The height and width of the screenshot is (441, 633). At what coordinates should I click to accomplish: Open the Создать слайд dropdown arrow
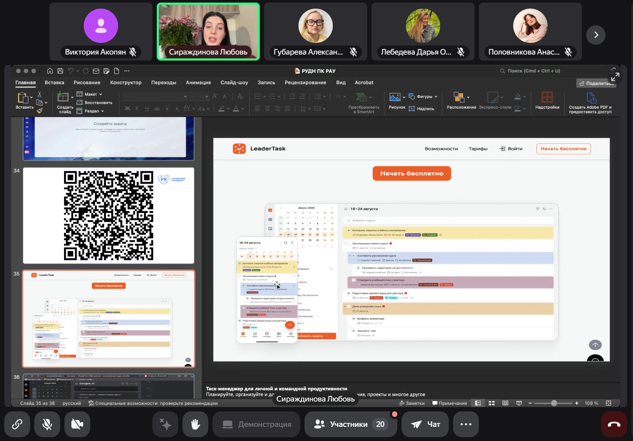tap(72, 97)
